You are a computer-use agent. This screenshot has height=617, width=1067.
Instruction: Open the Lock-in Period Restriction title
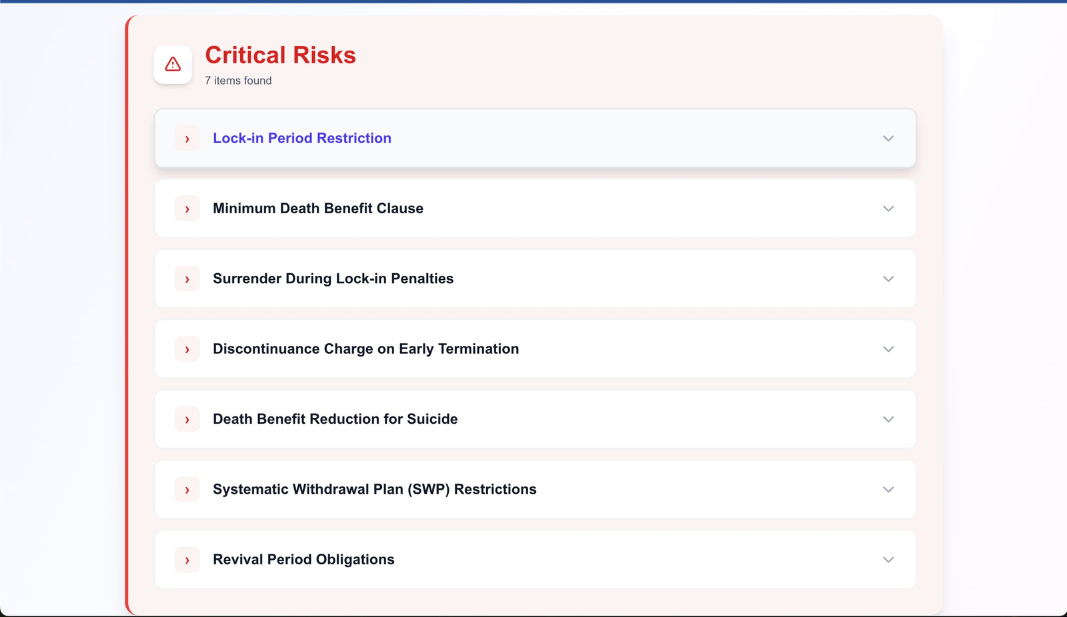pyautogui.click(x=302, y=139)
